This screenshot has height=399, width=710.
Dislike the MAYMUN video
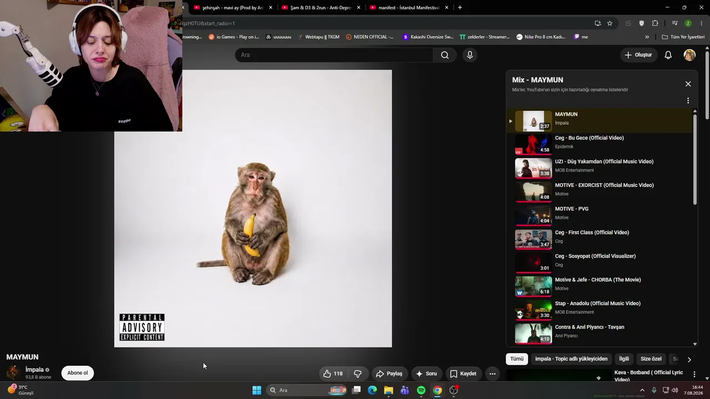point(358,374)
